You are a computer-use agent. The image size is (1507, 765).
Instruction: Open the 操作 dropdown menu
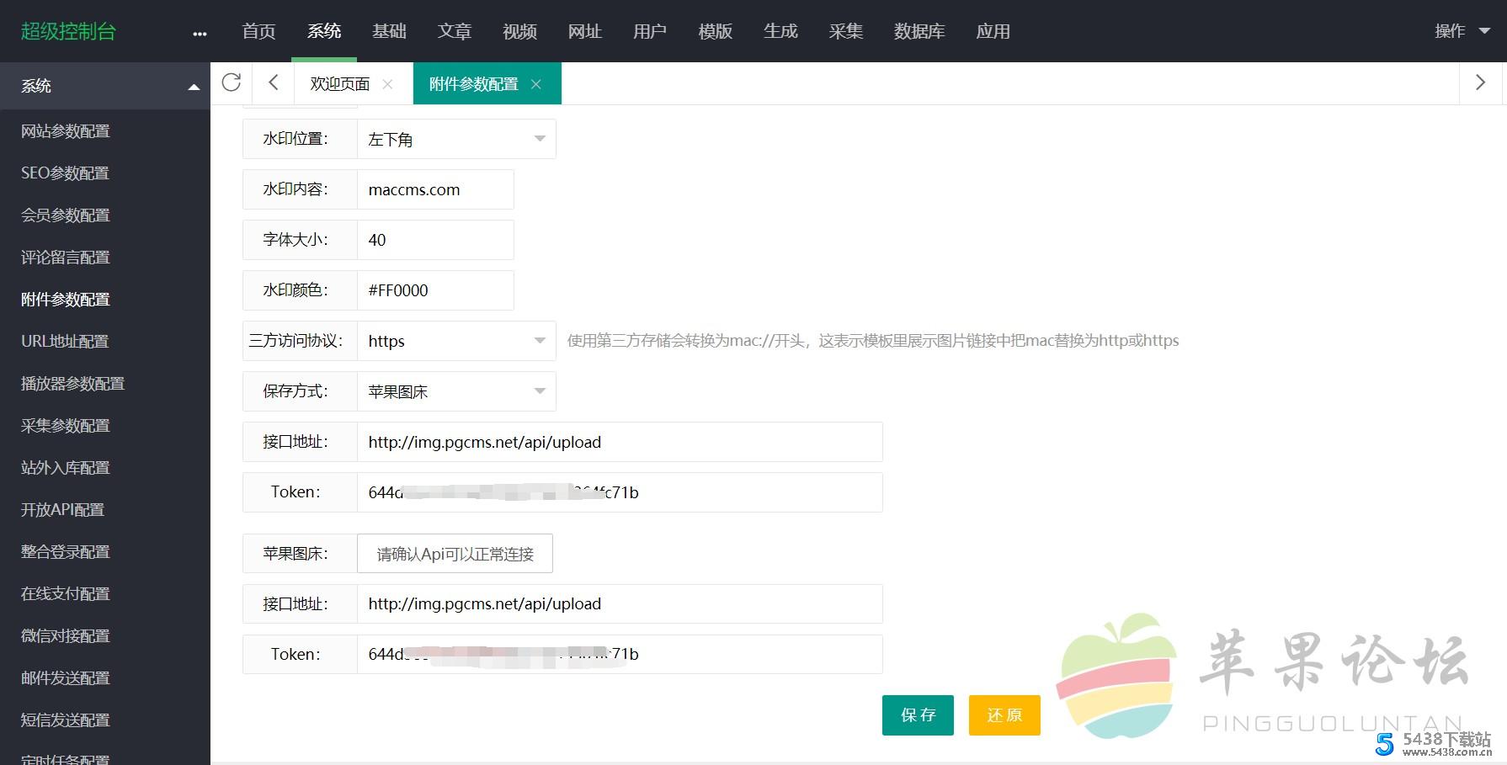[x=1462, y=31]
